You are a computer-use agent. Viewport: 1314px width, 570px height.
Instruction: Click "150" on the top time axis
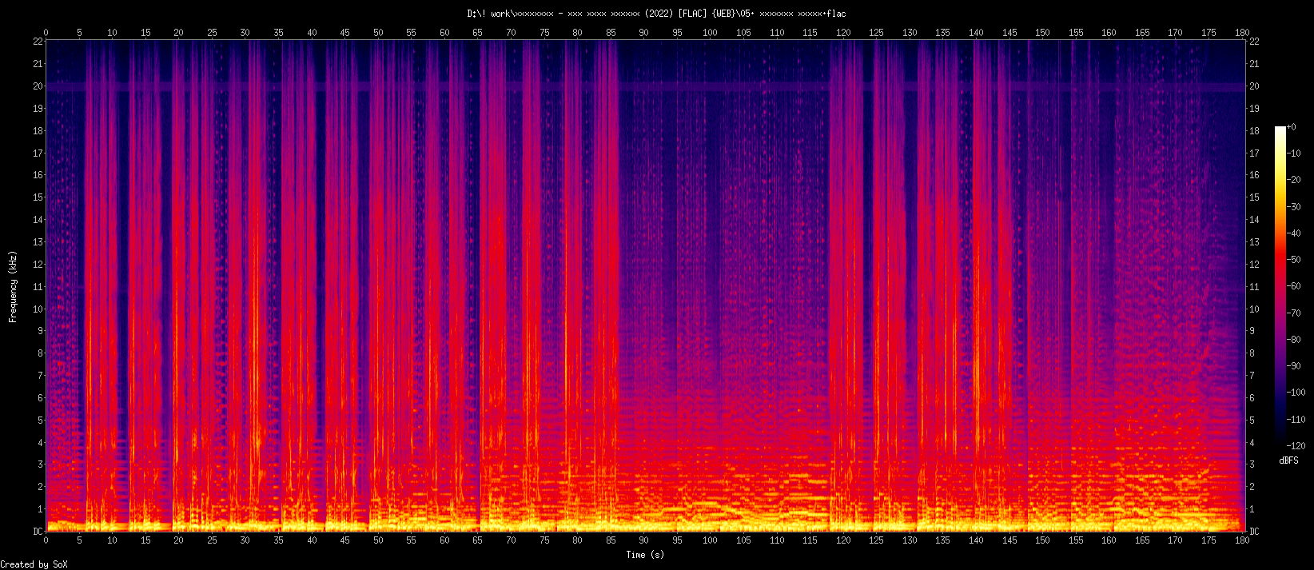point(1042,33)
